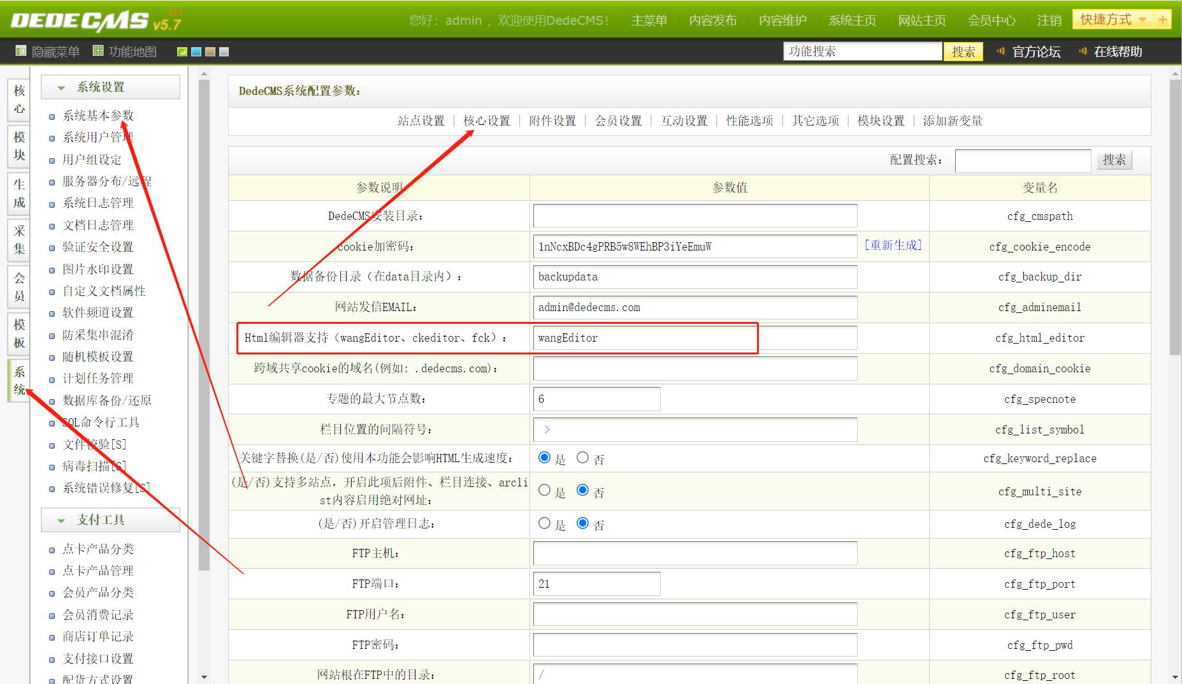Viewport: 1182px width, 684px height.
Task: Click the 隐藏菜单 panel icon
Action: pyautogui.click(x=21, y=51)
